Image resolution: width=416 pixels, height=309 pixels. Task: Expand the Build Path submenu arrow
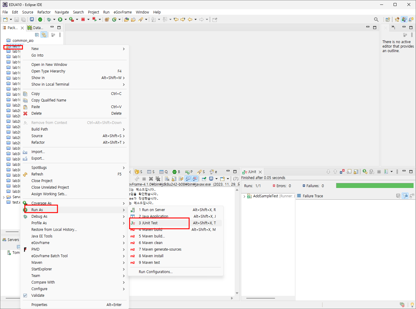click(x=124, y=129)
